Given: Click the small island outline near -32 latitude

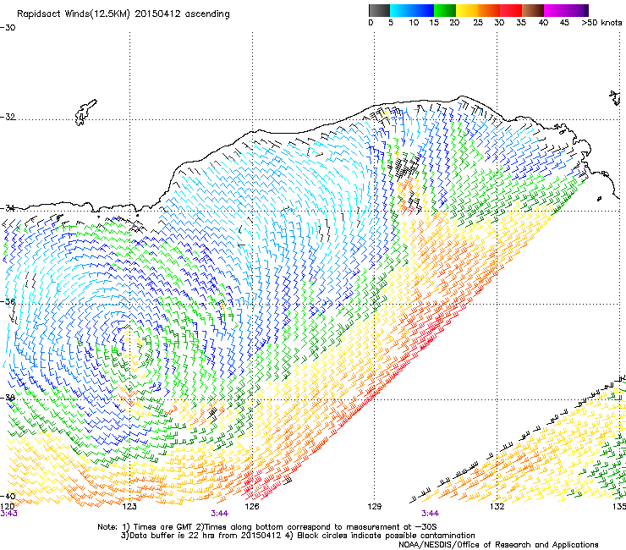Looking at the screenshot, I should (85, 113).
